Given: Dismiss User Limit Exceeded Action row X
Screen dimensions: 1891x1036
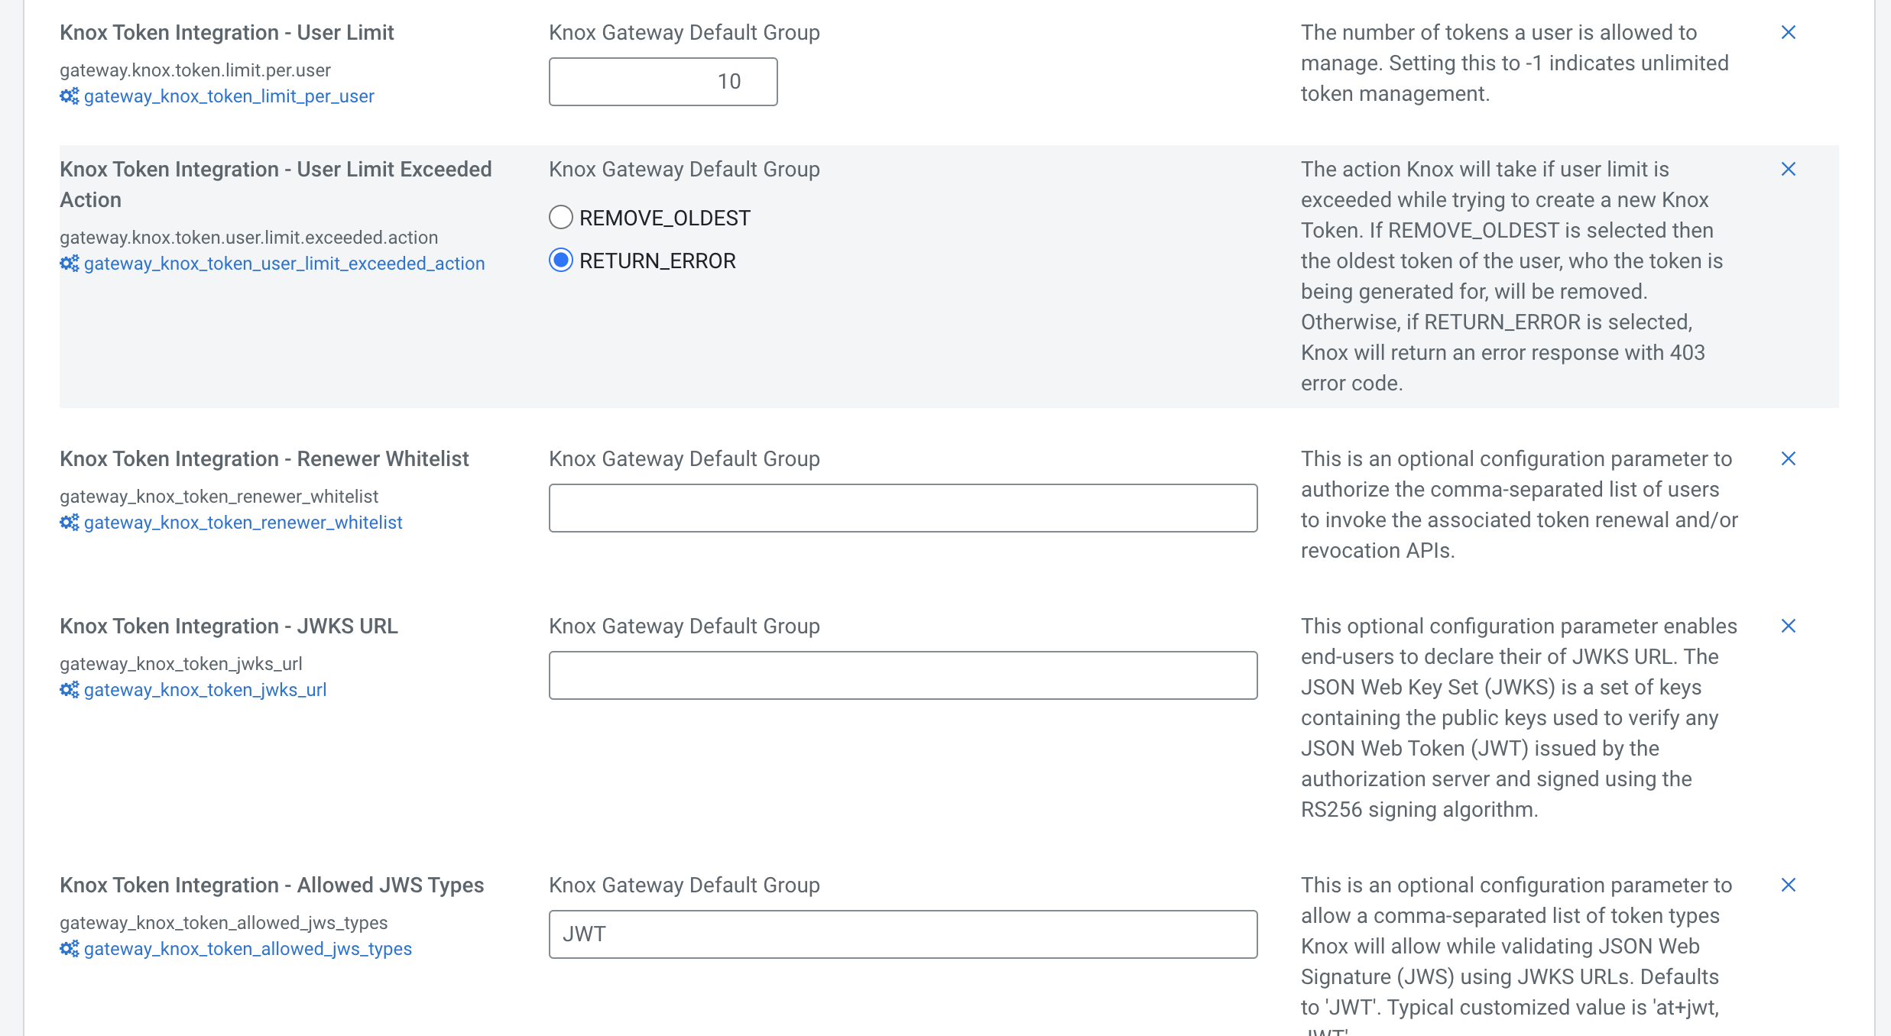Looking at the screenshot, I should coord(1788,169).
